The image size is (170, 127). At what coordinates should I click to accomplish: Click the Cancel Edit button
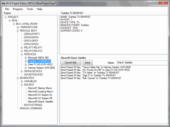(x=71, y=63)
